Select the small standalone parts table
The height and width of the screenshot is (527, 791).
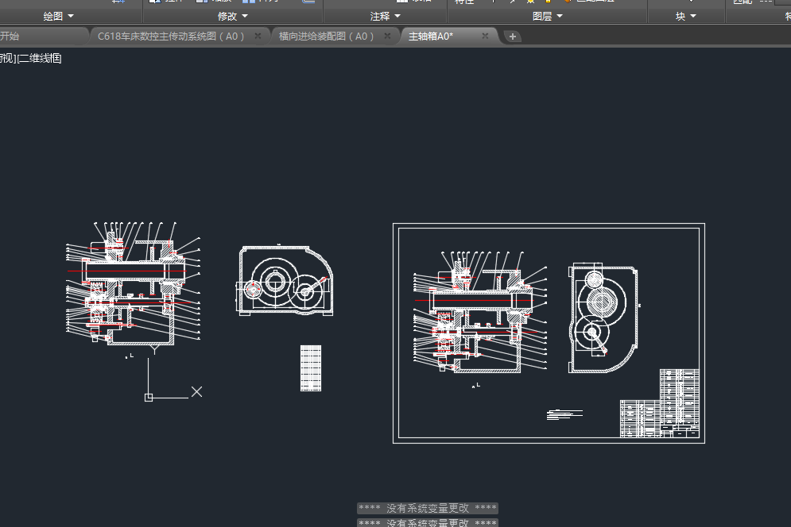point(311,368)
